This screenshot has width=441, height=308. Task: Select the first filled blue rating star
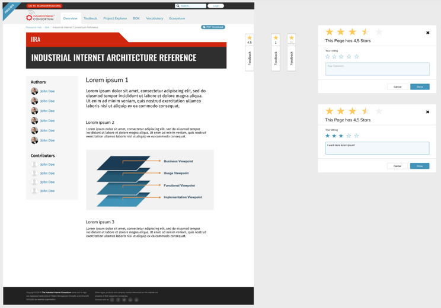[327, 136]
